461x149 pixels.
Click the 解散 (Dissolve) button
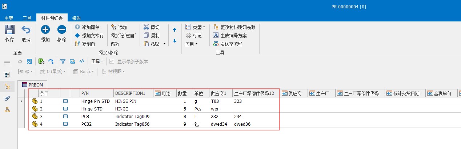click(115, 44)
